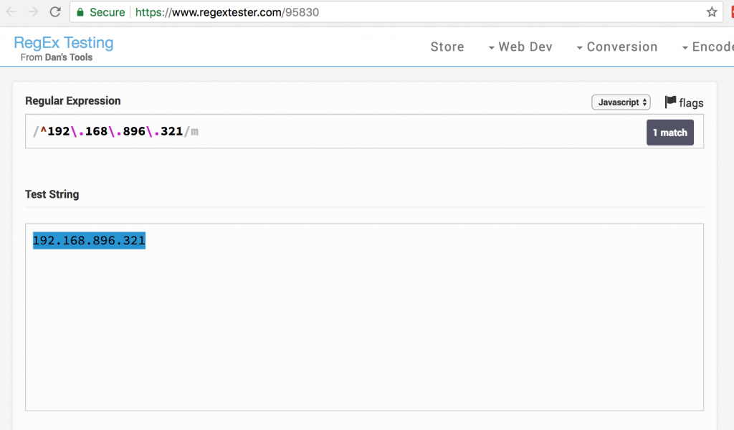This screenshot has width=734, height=430.
Task: Click the highlighted 192.168.896.321 match text
Action: [88, 241]
